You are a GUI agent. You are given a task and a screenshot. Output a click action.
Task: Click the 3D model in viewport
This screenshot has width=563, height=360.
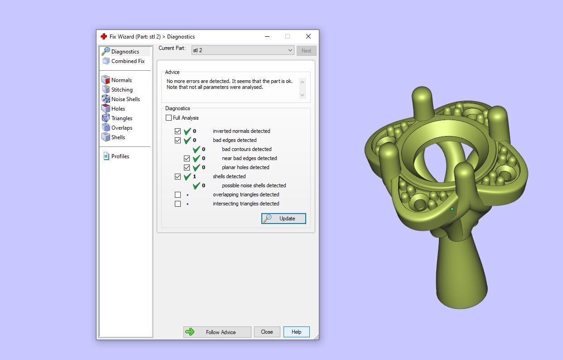[446, 198]
